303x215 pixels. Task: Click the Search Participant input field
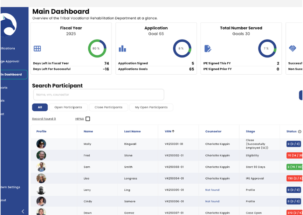tap(98, 95)
